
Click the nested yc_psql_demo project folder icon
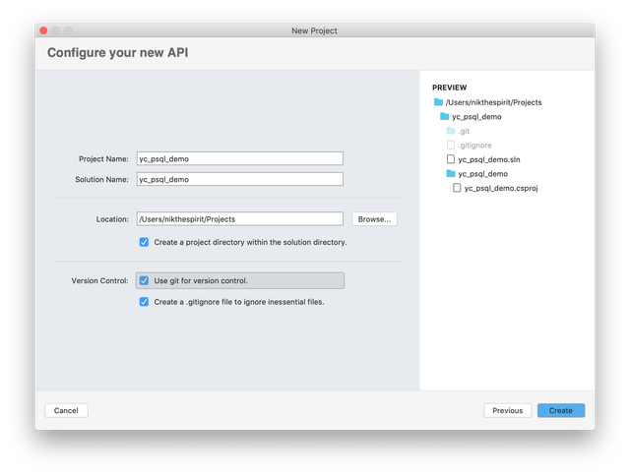click(x=451, y=173)
